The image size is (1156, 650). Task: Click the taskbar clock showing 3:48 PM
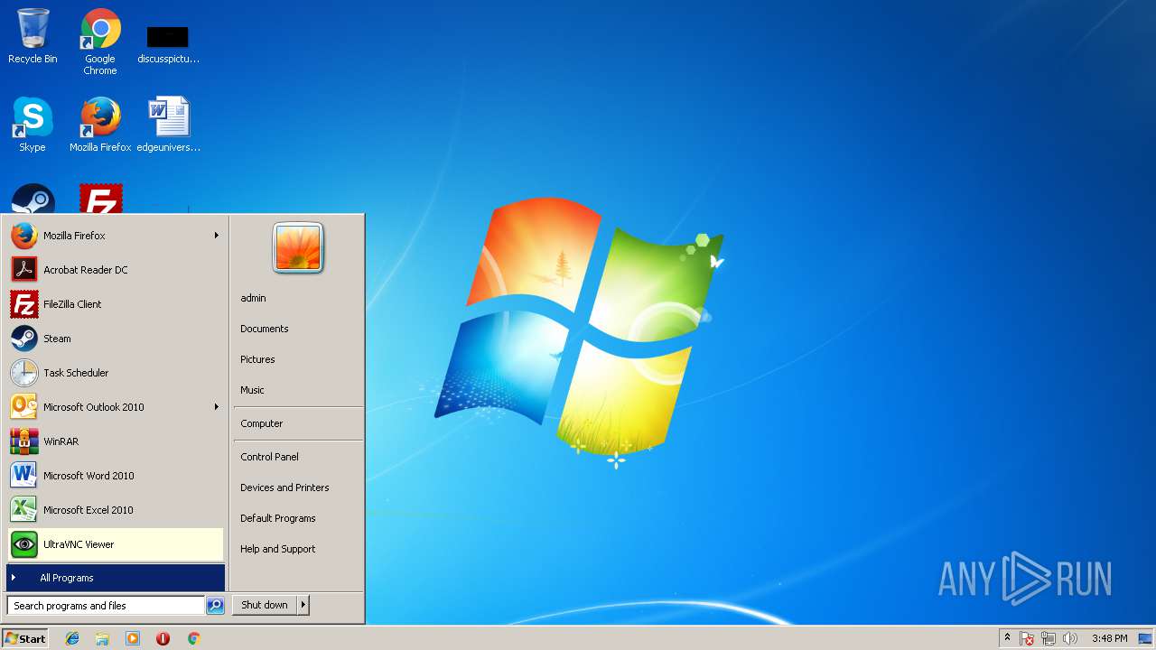point(1109,638)
